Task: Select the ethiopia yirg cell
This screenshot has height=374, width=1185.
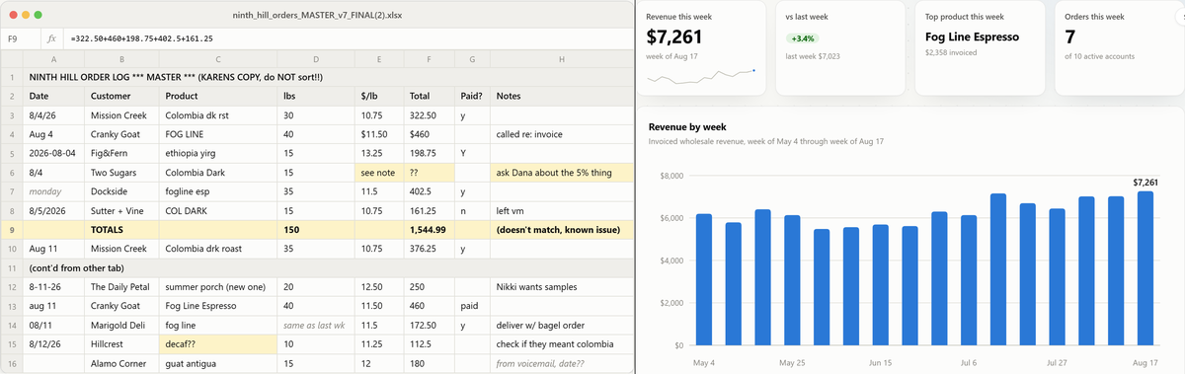Action: pyautogui.click(x=219, y=153)
